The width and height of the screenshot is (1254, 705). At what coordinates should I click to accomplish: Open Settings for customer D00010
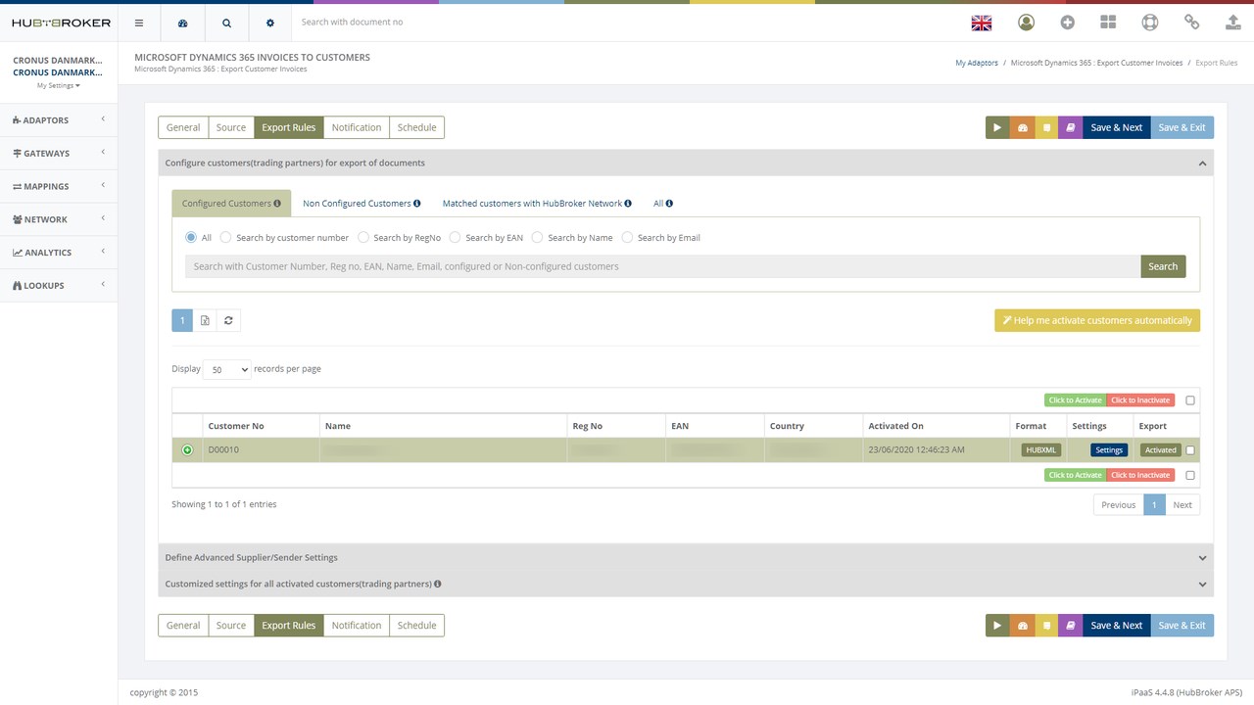coord(1109,450)
